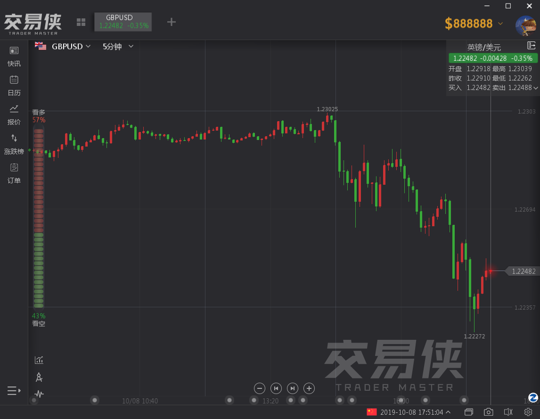Expand the chevron next to the clock

click(448, 412)
